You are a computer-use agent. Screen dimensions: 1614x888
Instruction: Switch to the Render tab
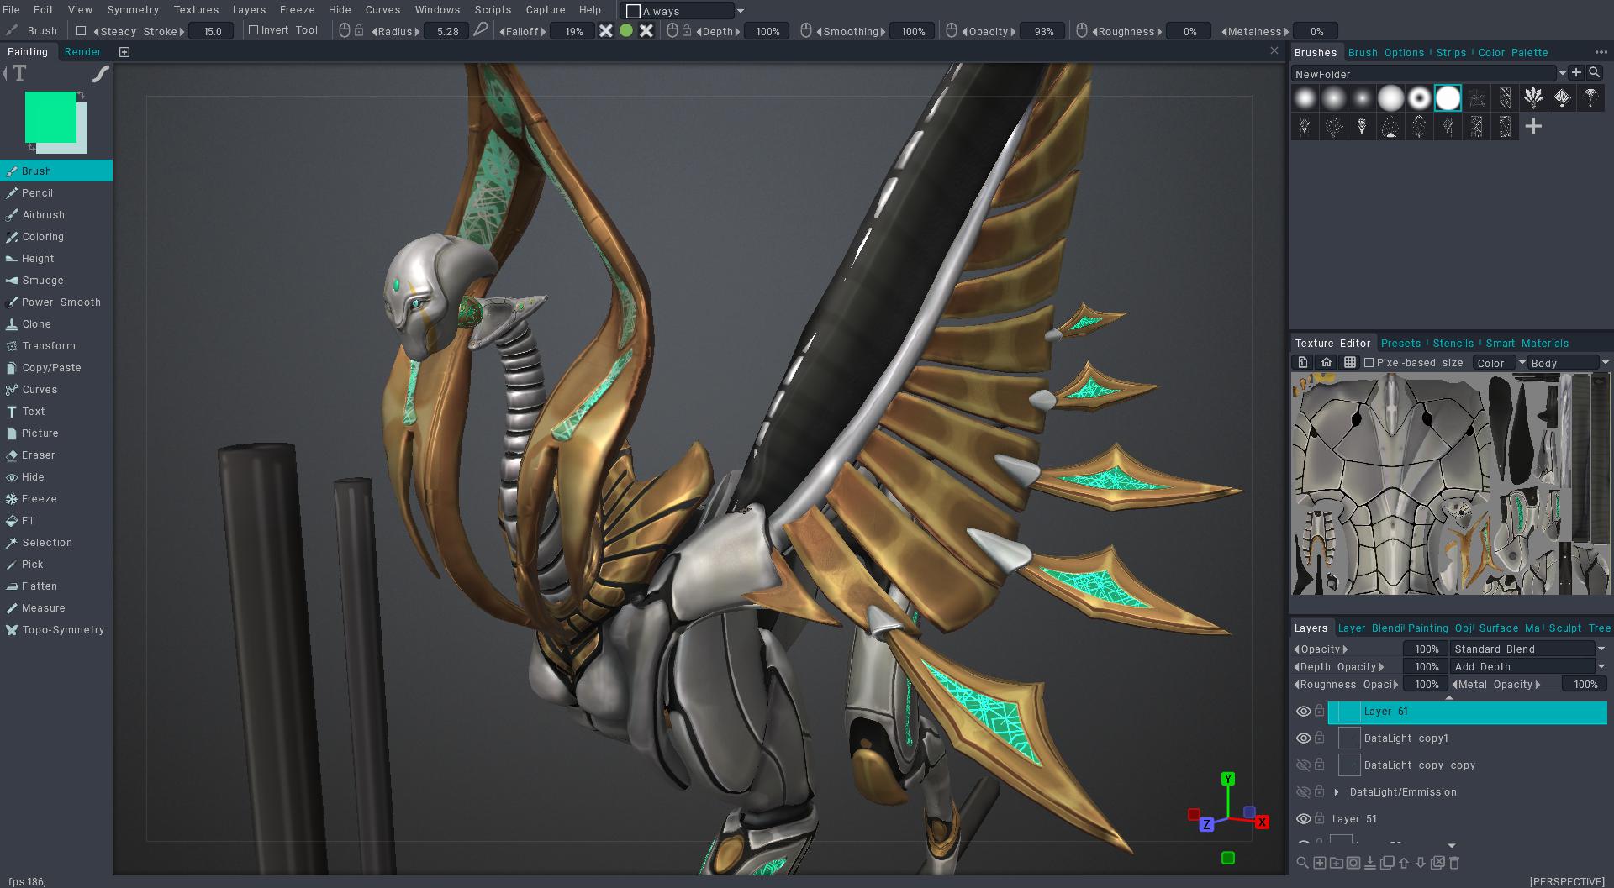click(82, 52)
